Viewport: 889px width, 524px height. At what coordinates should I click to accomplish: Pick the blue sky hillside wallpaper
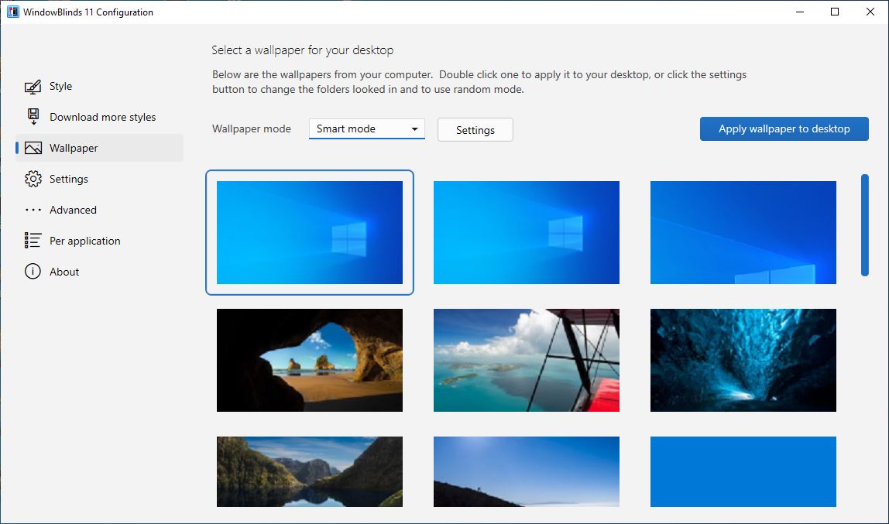526,471
